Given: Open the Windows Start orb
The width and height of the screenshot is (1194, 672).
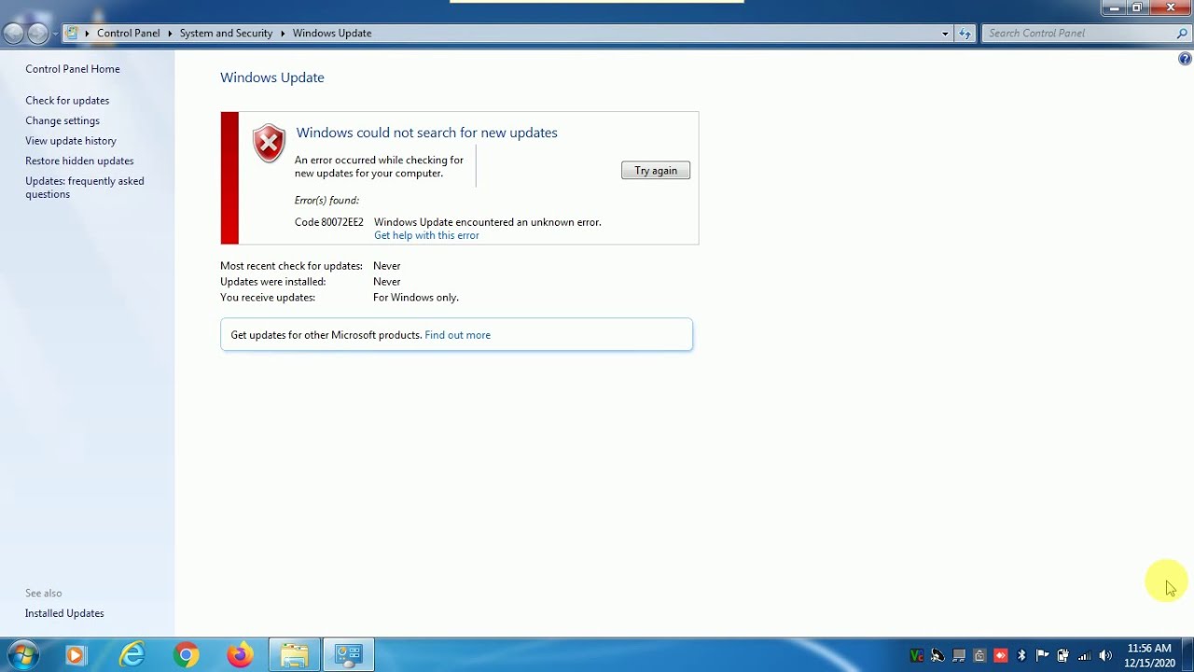Looking at the screenshot, I should [x=22, y=655].
